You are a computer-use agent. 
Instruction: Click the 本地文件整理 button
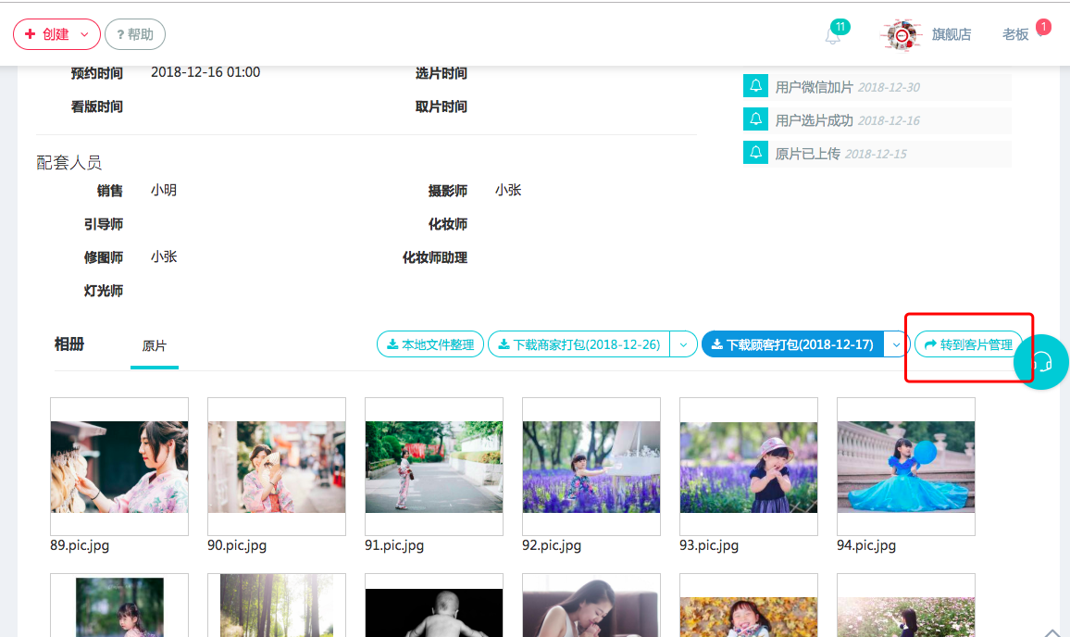click(x=430, y=344)
